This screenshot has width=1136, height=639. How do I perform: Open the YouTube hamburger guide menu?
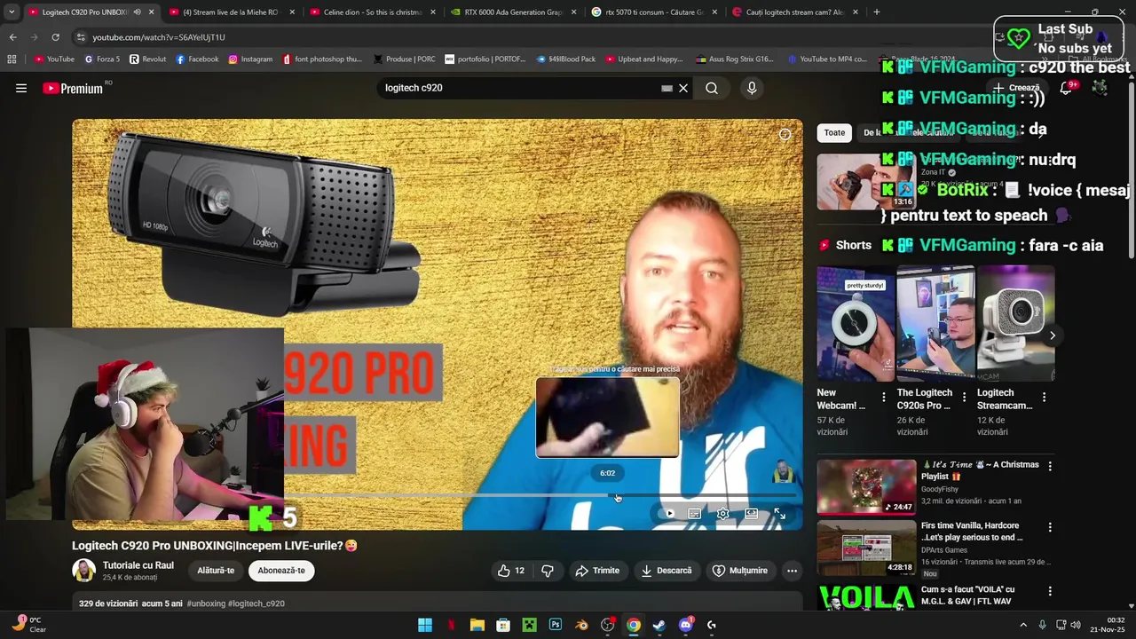[21, 88]
